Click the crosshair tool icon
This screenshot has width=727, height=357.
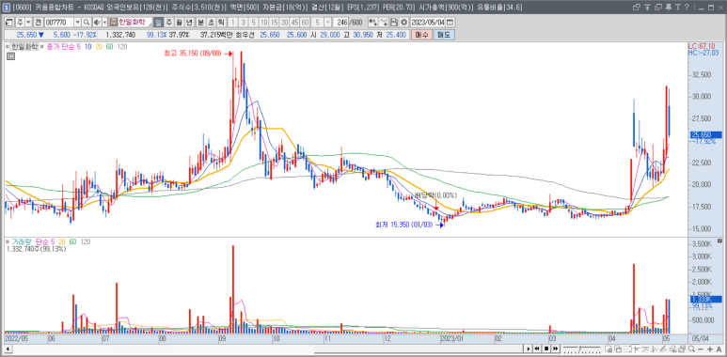(637, 349)
